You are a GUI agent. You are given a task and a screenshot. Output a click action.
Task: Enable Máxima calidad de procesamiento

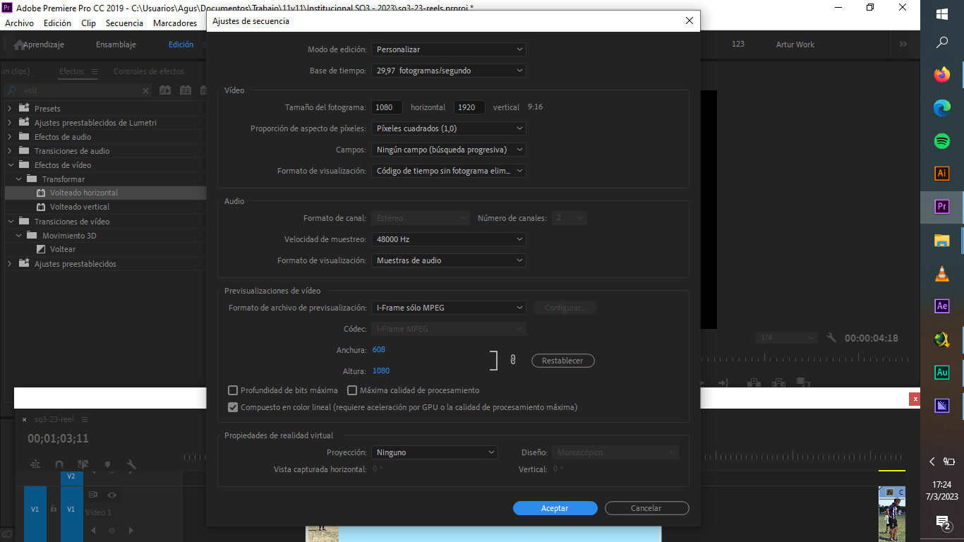click(x=352, y=390)
